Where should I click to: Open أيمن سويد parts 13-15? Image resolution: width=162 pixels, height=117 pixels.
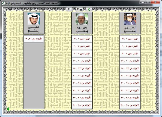(82, 68)
